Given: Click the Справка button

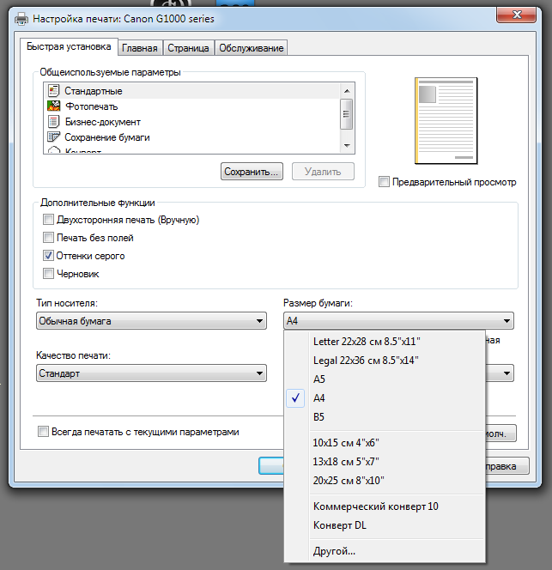Looking at the screenshot, I should (507, 465).
